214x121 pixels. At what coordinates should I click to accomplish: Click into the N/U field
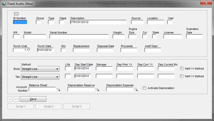tap(63, 50)
